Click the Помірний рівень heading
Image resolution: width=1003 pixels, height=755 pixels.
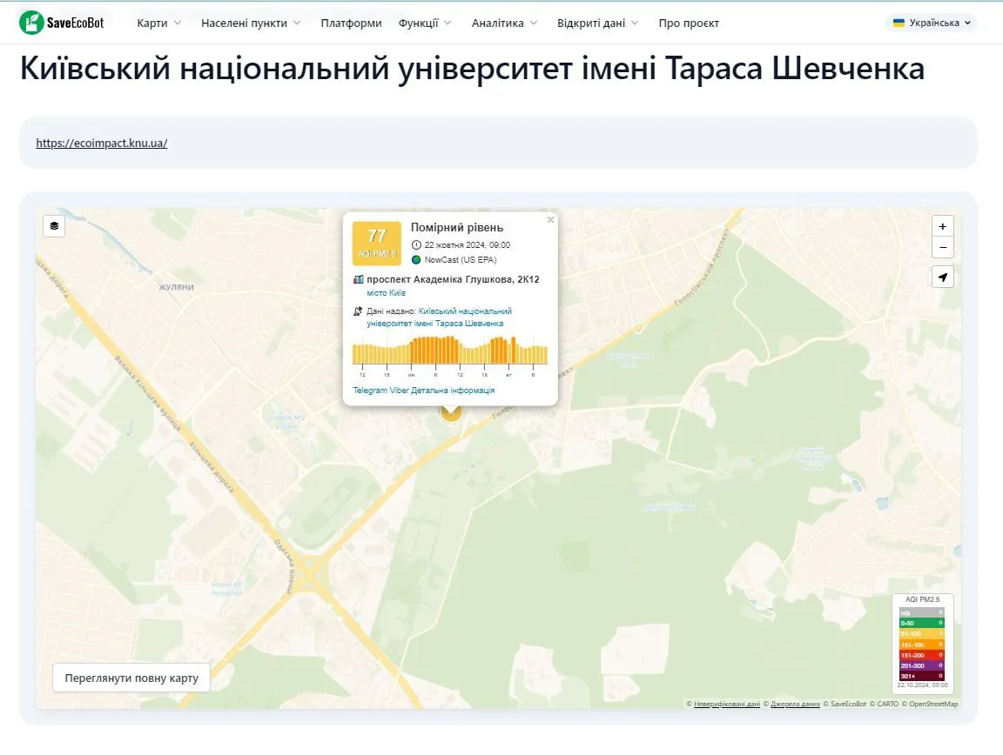click(457, 228)
